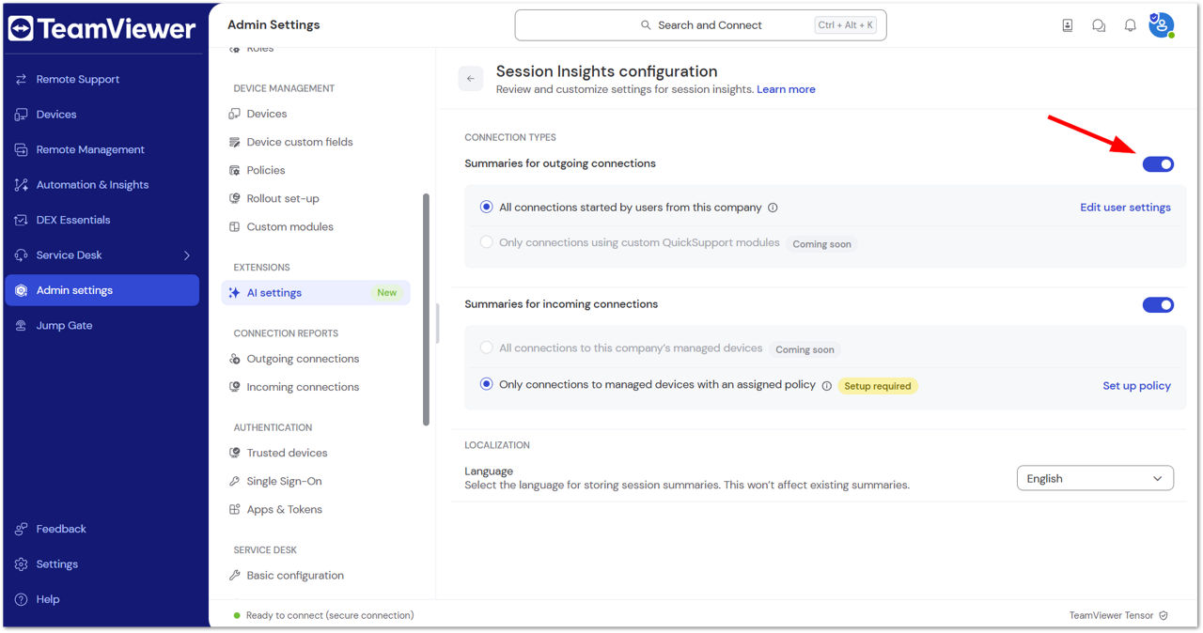1203x633 pixels.
Task: Open the Help question-mark item
Action: [x=21, y=599]
